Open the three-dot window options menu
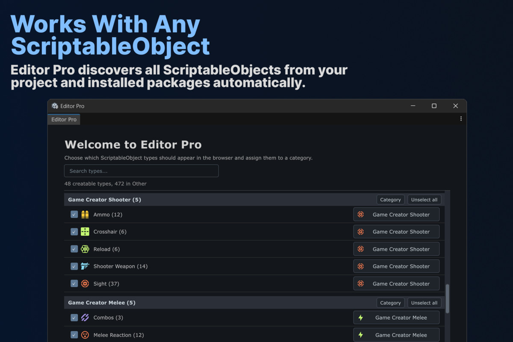513x342 pixels. (461, 119)
